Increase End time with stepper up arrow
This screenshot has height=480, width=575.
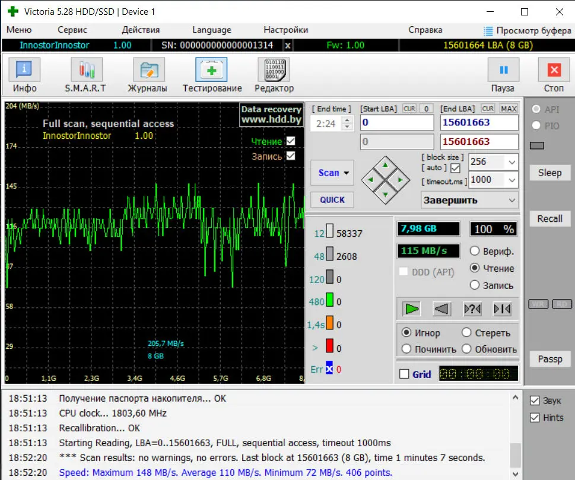coord(347,119)
